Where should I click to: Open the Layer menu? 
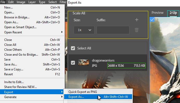(x=32, y=2)
